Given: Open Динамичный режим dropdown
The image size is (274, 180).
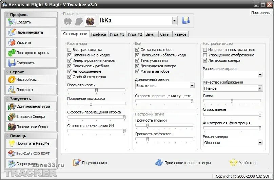Looking at the screenshot, I should 192,86.
